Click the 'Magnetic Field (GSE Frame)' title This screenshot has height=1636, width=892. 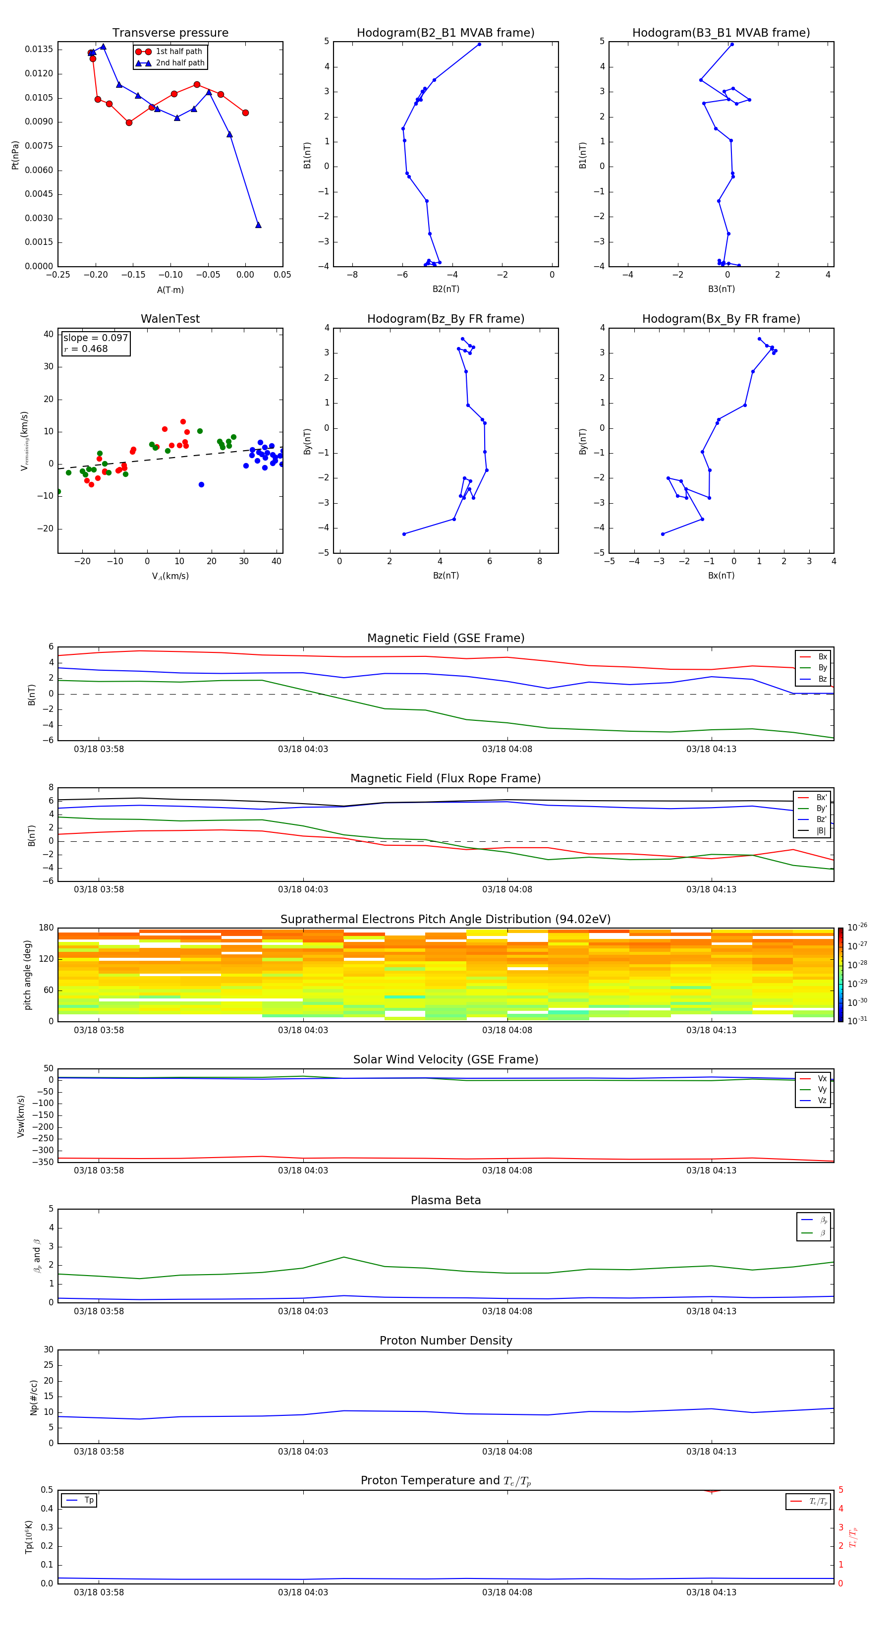tap(446, 638)
